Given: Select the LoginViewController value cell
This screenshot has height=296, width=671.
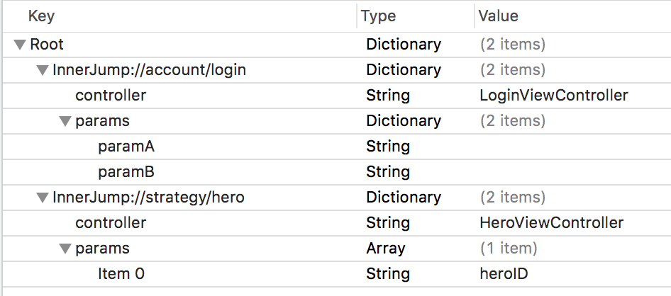Looking at the screenshot, I should tap(554, 96).
